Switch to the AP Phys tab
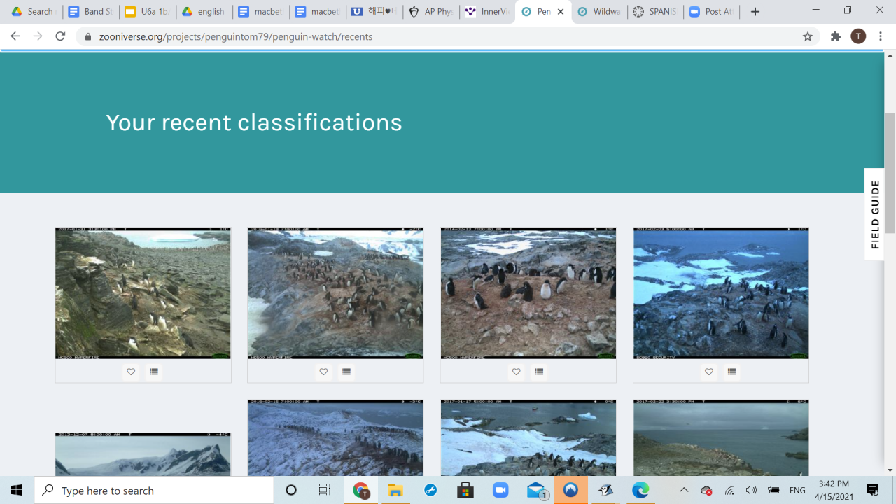 pyautogui.click(x=431, y=12)
